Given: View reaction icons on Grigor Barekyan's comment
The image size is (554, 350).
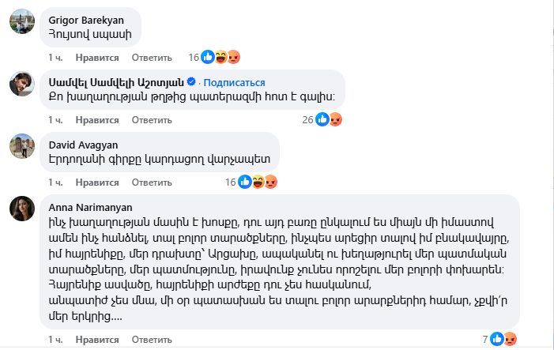Looking at the screenshot, I should pos(220,57).
